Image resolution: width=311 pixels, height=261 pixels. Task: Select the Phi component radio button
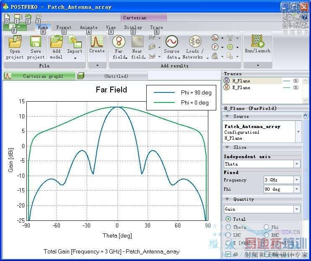[267, 227]
